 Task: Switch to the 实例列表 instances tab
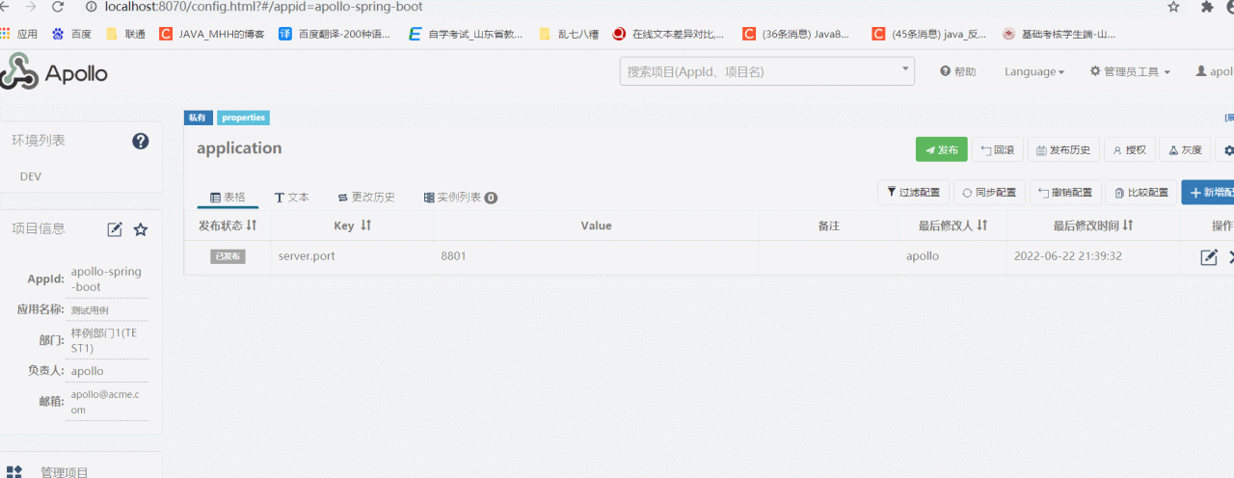click(x=460, y=197)
